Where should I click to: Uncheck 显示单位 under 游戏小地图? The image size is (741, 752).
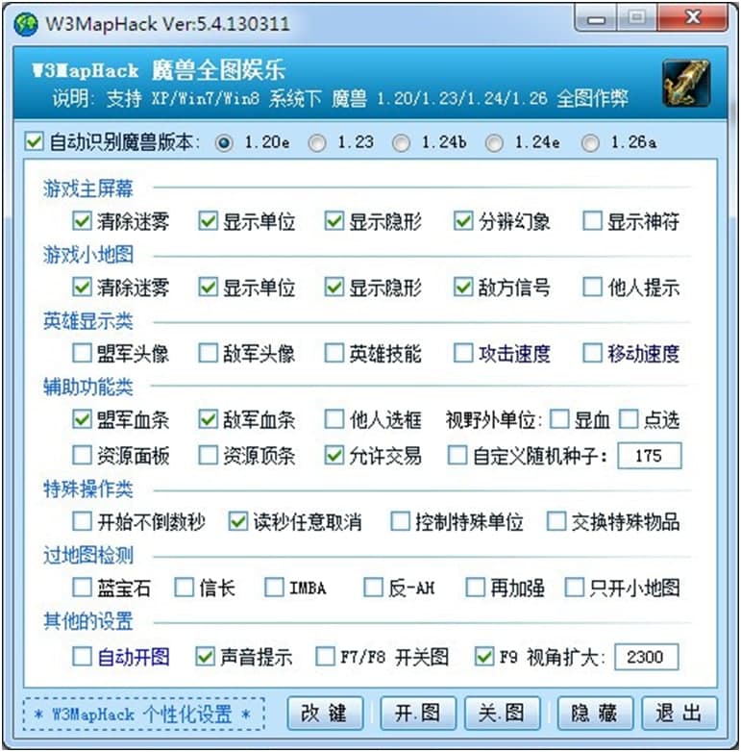click(x=208, y=288)
